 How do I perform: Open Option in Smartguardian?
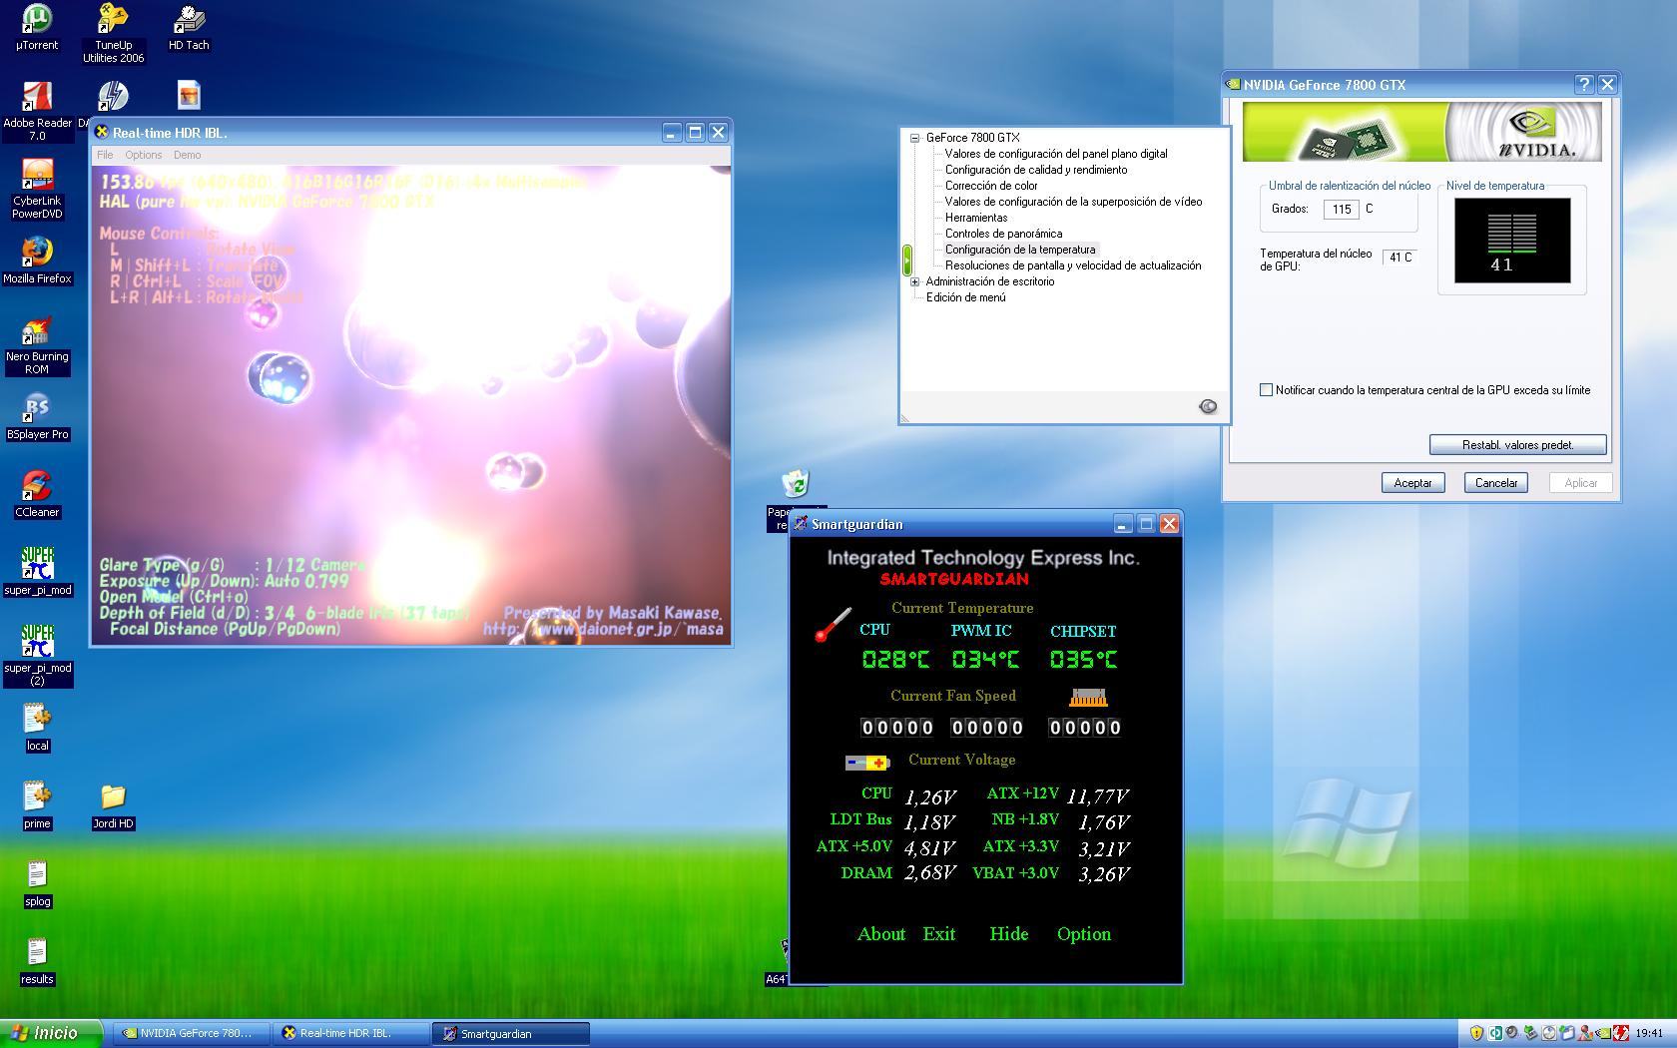[x=1084, y=934]
